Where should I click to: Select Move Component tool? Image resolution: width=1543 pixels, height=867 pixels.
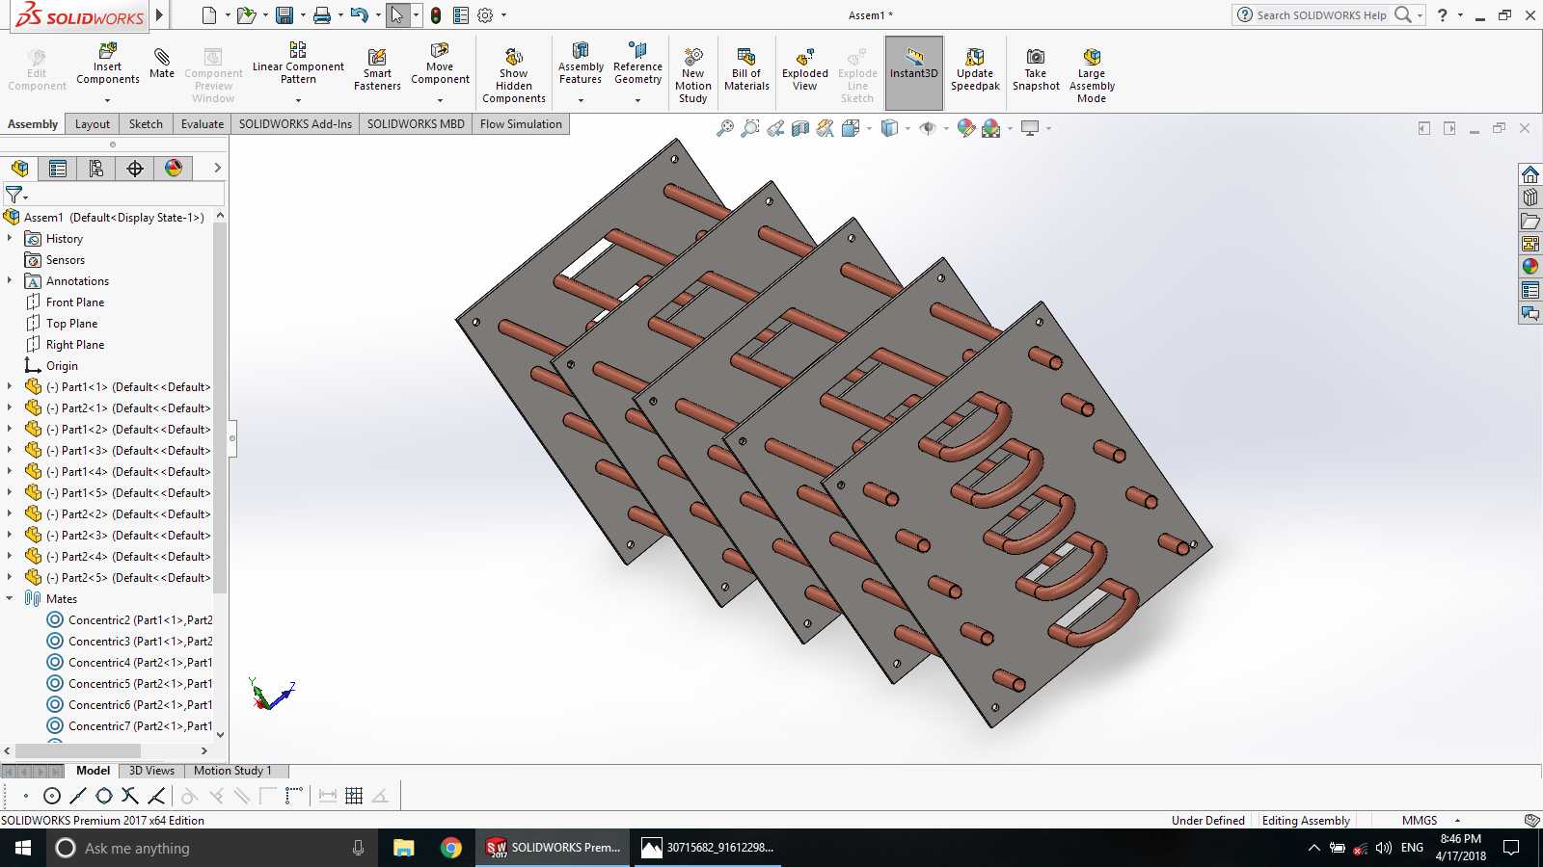tap(440, 64)
